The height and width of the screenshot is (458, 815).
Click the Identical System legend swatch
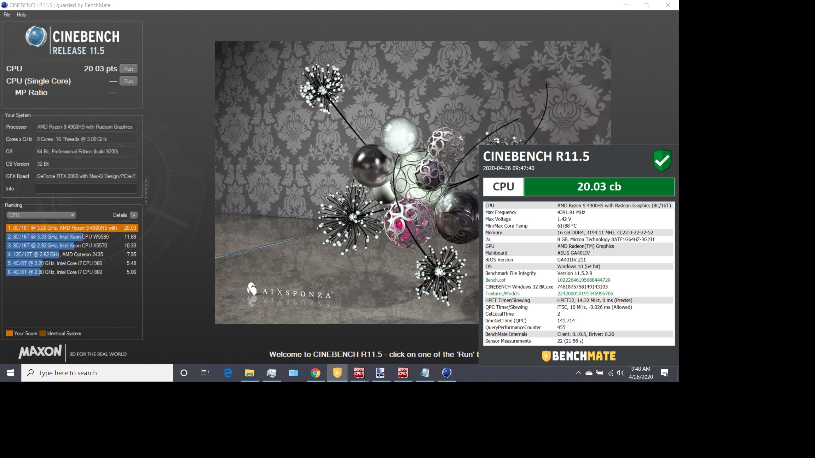click(43, 333)
